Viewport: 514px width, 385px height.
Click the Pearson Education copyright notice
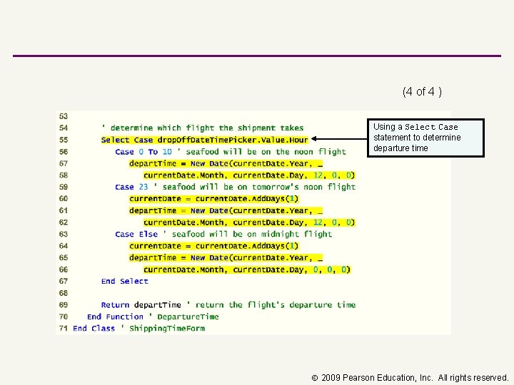pyautogui.click(x=410, y=378)
